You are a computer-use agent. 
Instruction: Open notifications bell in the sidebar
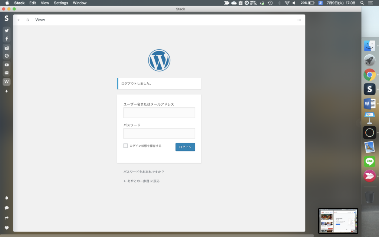click(7, 198)
